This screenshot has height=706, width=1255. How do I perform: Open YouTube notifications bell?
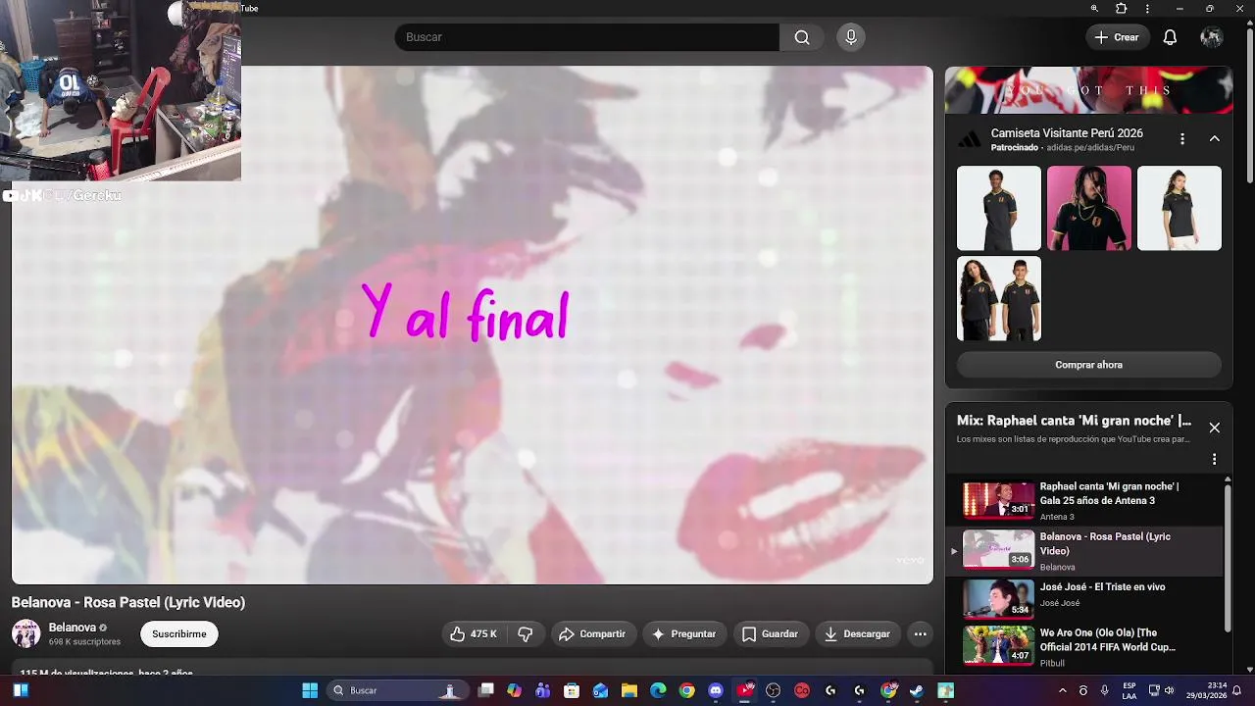point(1170,37)
